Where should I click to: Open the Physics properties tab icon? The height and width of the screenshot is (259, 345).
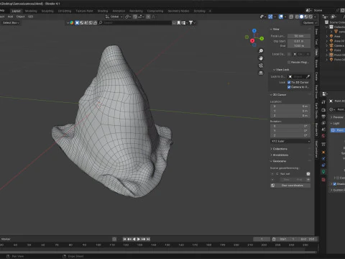coord(323,159)
